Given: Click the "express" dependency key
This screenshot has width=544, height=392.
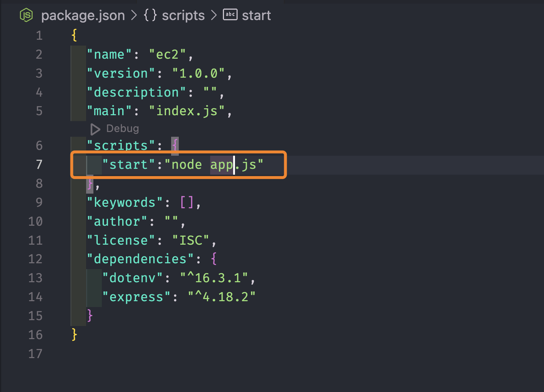Looking at the screenshot, I should coord(136,297).
